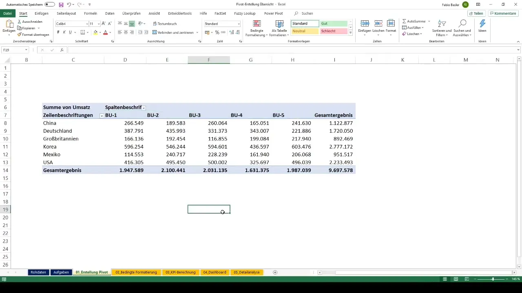Align cell text left
The height and width of the screenshot is (293, 522).
(x=120, y=32)
